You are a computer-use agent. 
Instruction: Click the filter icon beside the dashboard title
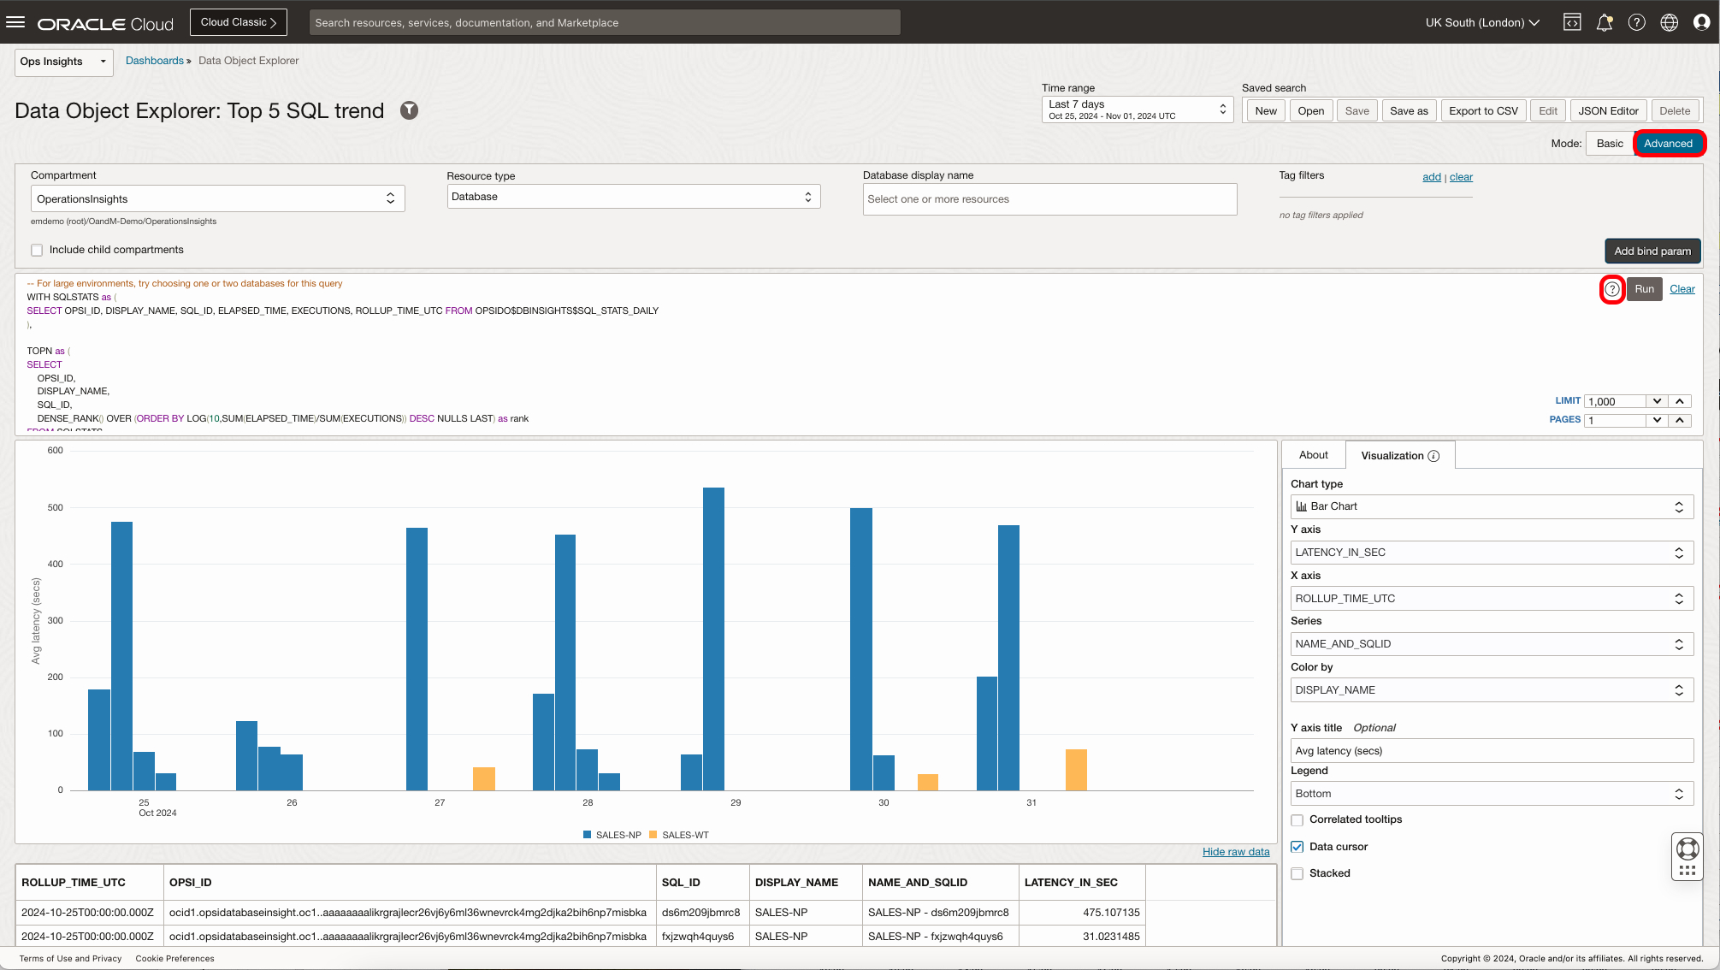[x=410, y=110]
